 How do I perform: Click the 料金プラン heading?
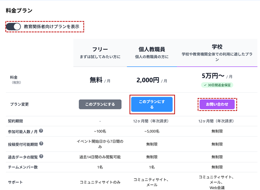[19, 11]
